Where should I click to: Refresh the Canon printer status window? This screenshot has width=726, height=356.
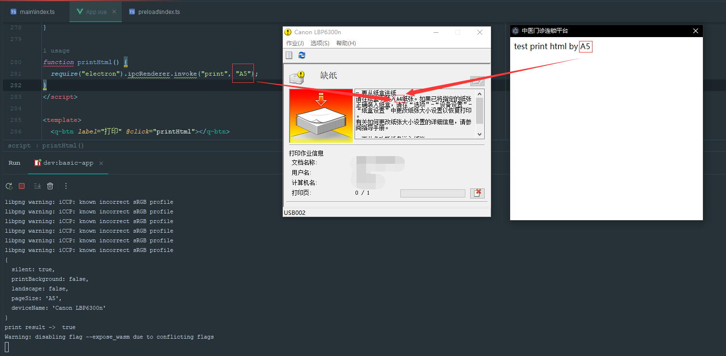point(302,55)
